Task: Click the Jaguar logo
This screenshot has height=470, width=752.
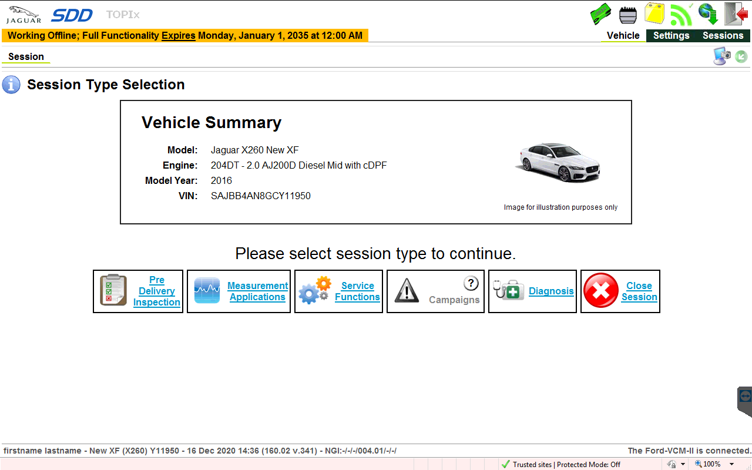Action: pos(24,15)
